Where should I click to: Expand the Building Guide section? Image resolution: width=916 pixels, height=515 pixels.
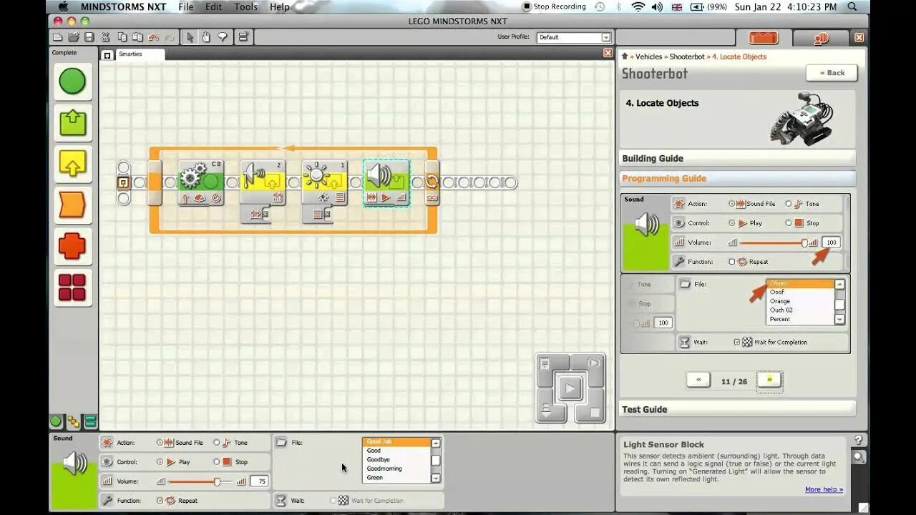pyautogui.click(x=737, y=159)
